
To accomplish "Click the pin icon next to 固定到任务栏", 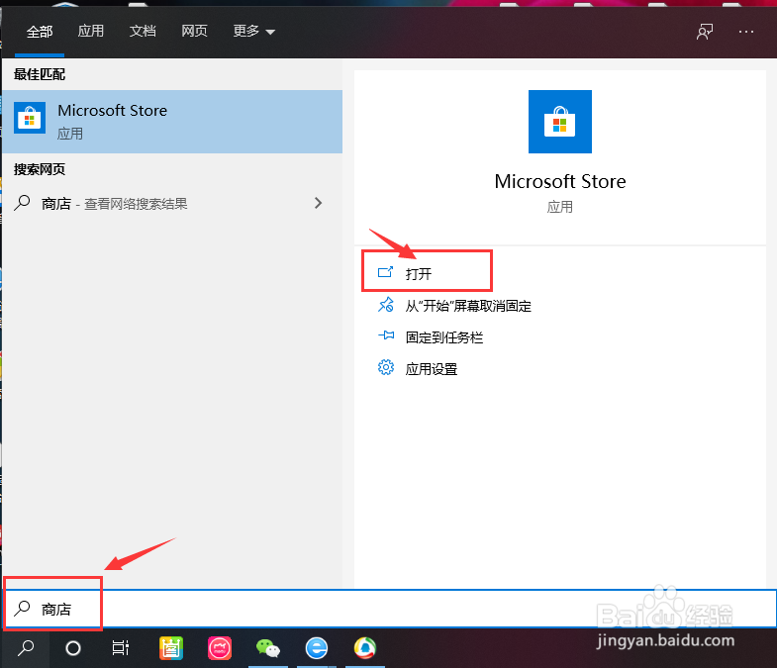I will [385, 336].
